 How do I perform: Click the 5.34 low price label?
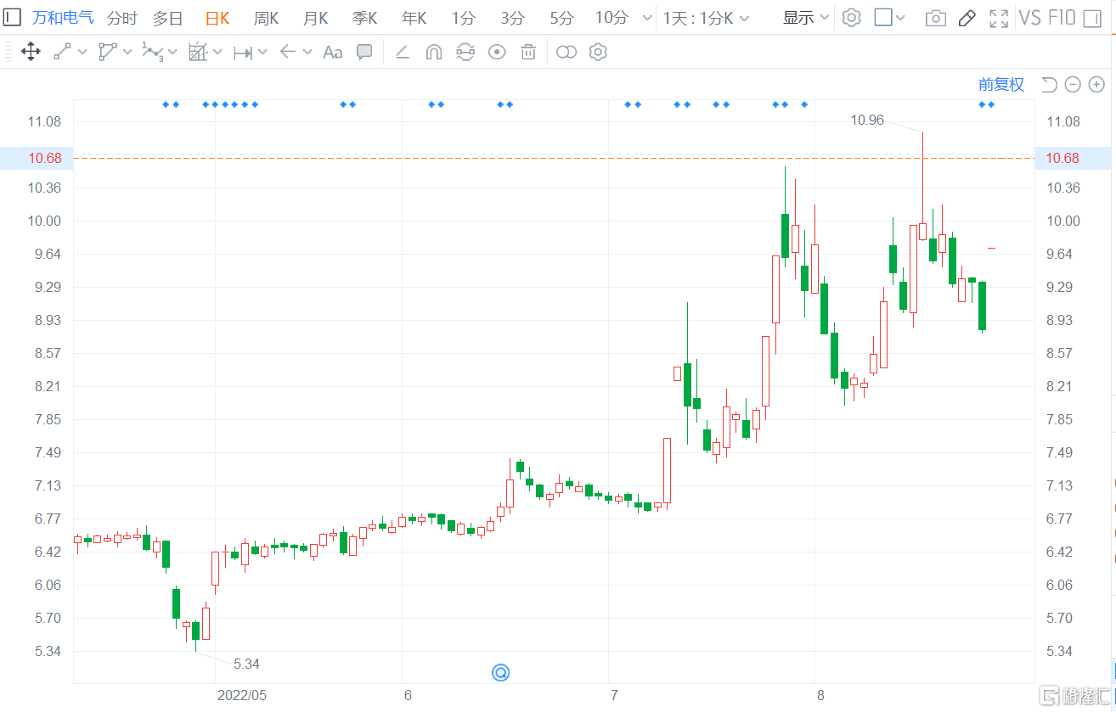[x=246, y=664]
